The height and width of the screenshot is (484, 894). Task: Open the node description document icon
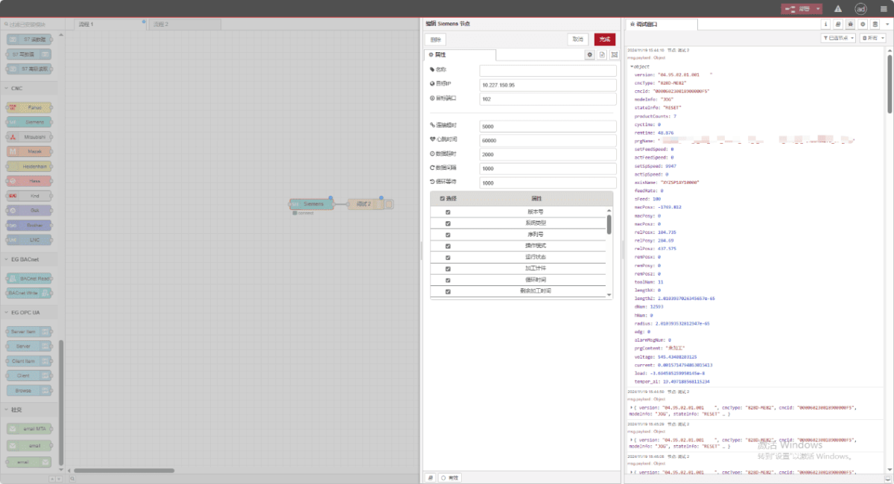tap(603, 54)
